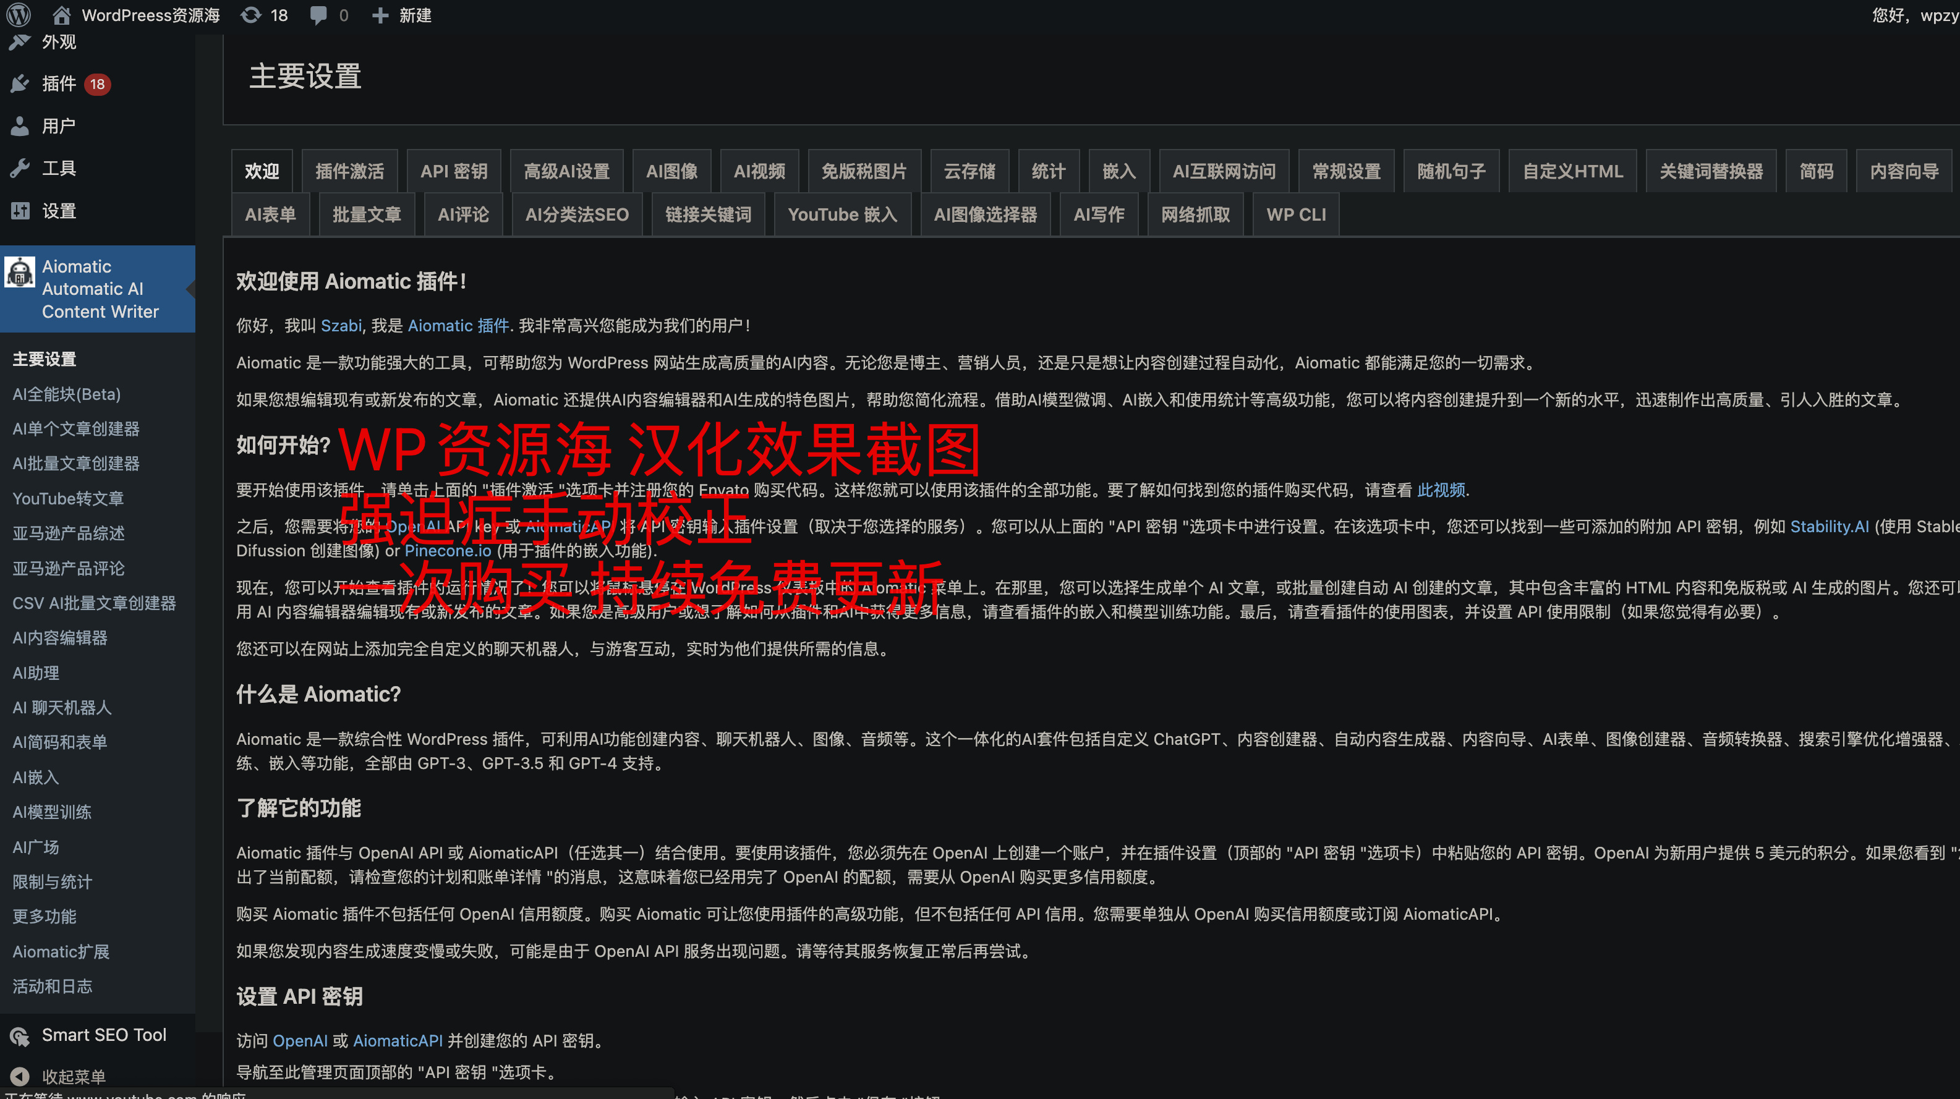The width and height of the screenshot is (1960, 1099).
Task: Go to 活动和日志
Action: 52,986
